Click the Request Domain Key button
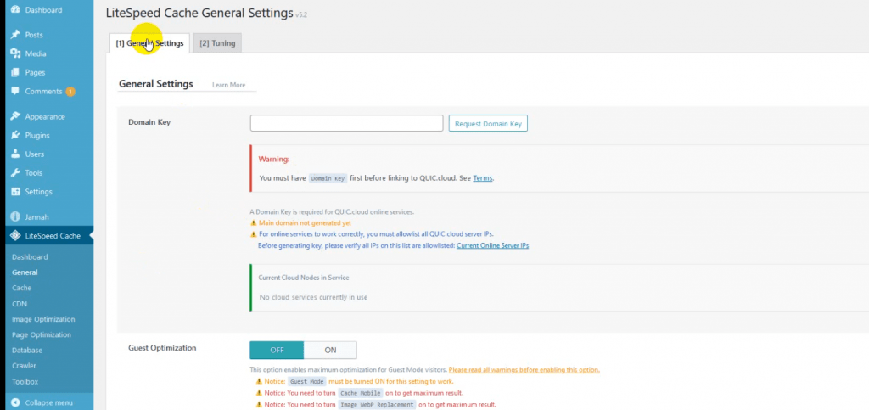The image size is (869, 410). pos(488,124)
